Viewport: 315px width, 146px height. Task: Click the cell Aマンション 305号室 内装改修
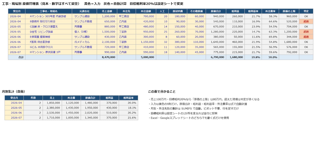click(49, 16)
